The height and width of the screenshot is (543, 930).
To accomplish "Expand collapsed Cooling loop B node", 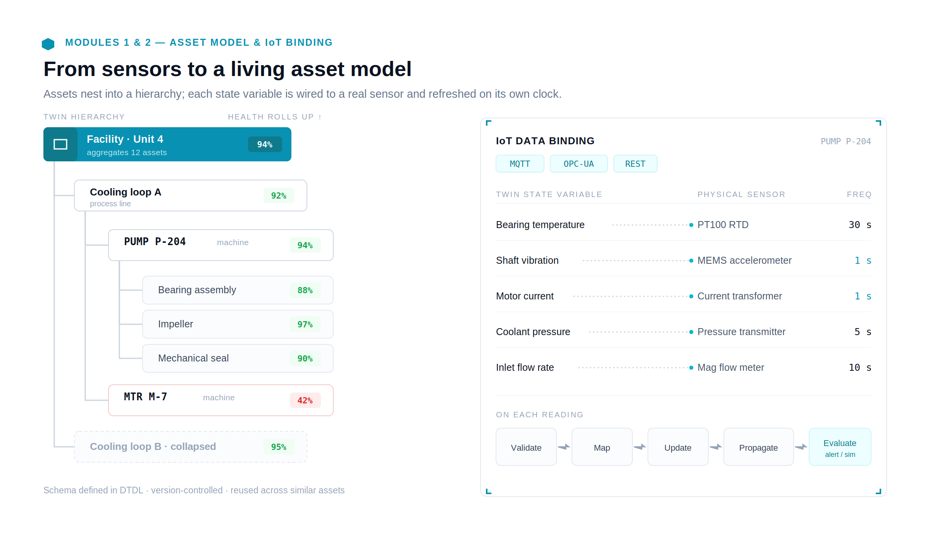I will click(191, 447).
